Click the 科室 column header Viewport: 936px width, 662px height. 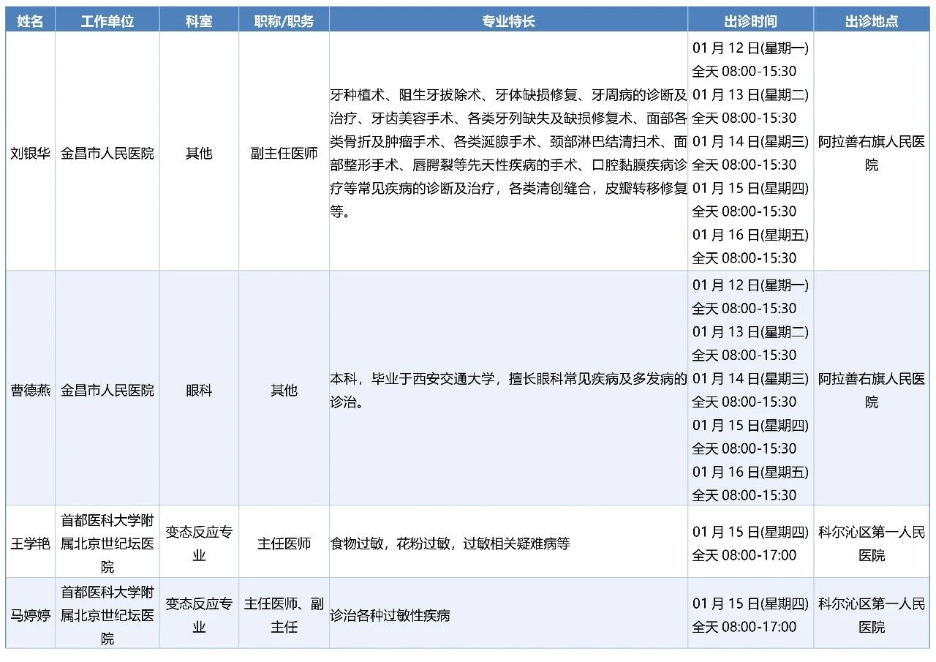tap(199, 21)
